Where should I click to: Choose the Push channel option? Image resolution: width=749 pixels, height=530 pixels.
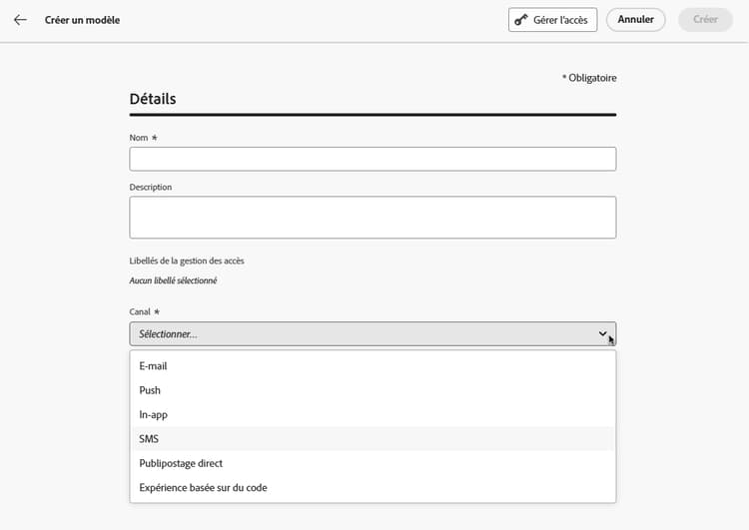(x=150, y=390)
